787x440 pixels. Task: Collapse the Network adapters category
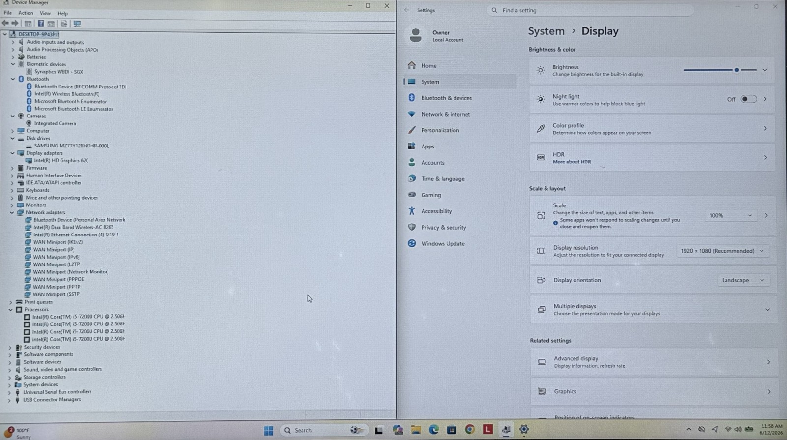pyautogui.click(x=12, y=213)
